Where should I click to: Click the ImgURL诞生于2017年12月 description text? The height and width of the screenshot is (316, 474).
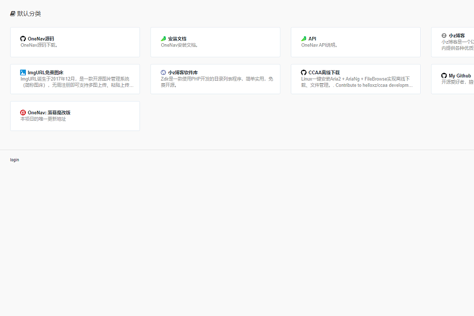(x=77, y=82)
